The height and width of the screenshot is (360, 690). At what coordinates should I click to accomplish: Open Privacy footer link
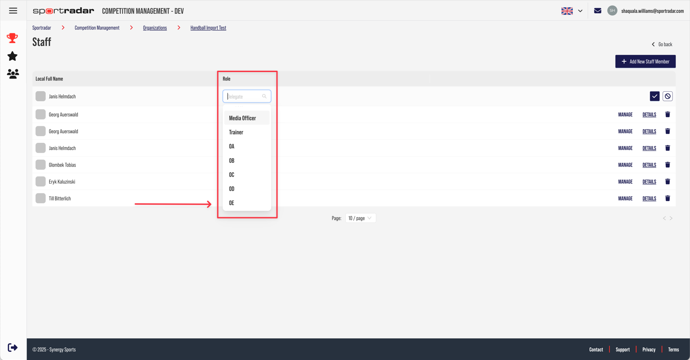tap(649, 350)
